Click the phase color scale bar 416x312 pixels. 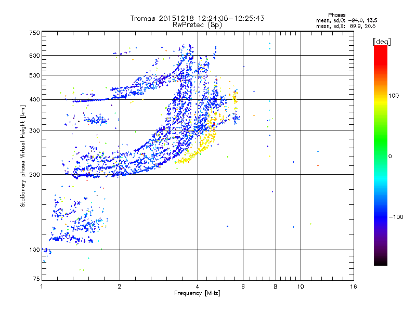(x=381, y=155)
